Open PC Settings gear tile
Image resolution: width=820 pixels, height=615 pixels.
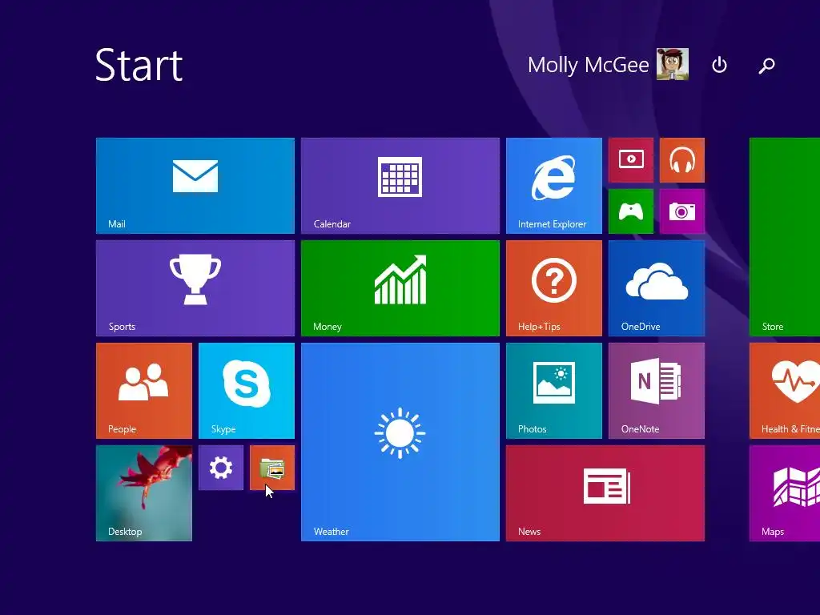221,468
